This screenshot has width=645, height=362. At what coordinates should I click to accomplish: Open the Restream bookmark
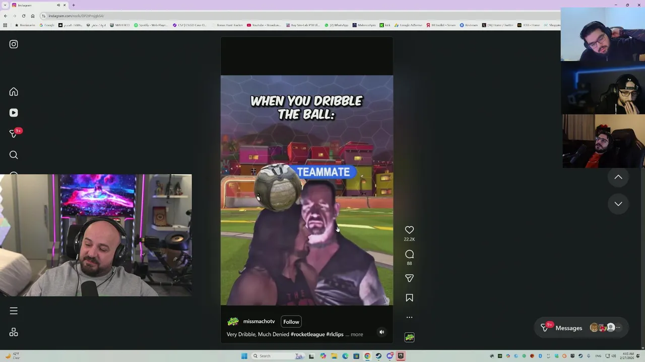pos(469,25)
